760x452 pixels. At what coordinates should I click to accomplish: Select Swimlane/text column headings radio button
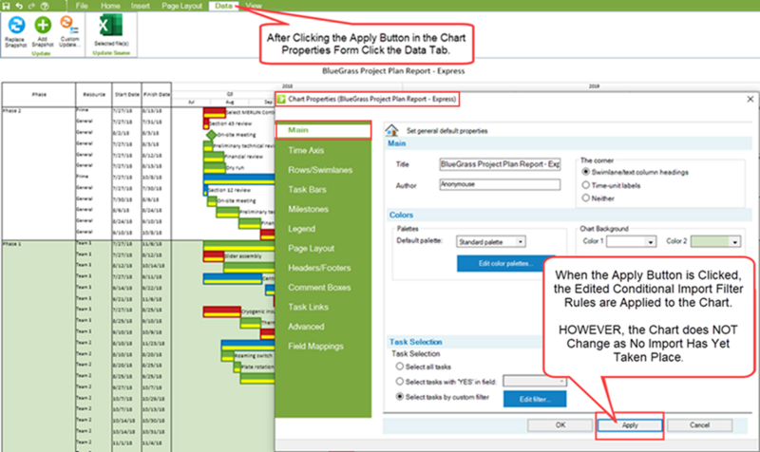pyautogui.click(x=585, y=172)
